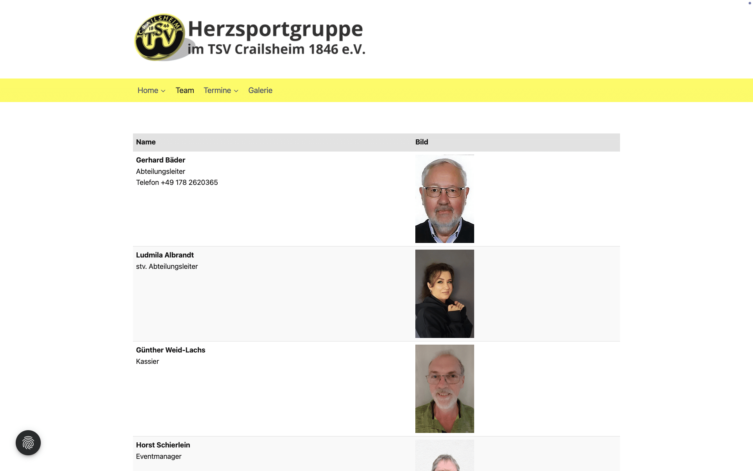
Task: Open the fingerprint privacy settings button
Action: [x=28, y=443]
